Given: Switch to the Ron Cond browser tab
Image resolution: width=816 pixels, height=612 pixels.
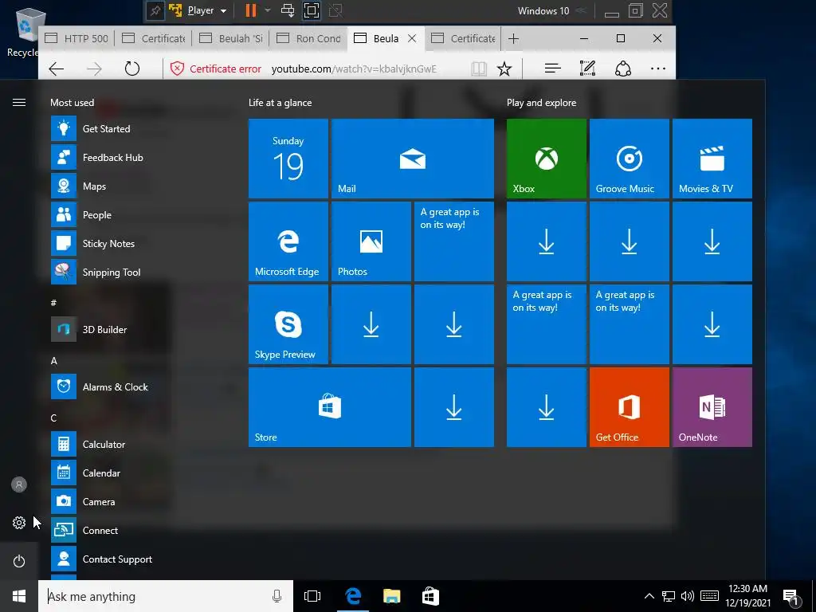Looking at the screenshot, I should (x=308, y=38).
